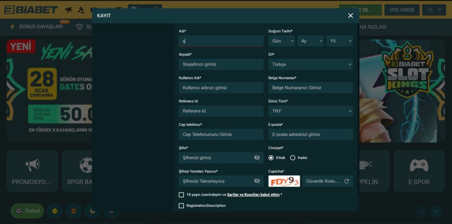Check the 18 yaşın üzerindeyim checkbox
The width and height of the screenshot is (452, 224).
tap(181, 195)
